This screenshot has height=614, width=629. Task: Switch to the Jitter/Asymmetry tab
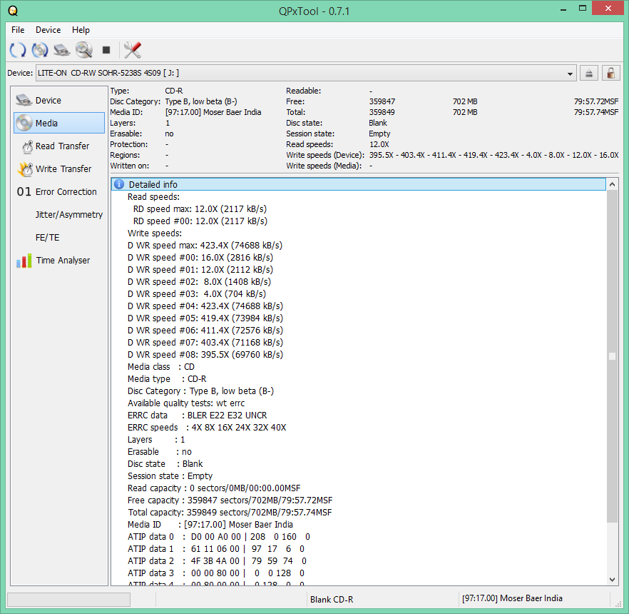point(69,215)
